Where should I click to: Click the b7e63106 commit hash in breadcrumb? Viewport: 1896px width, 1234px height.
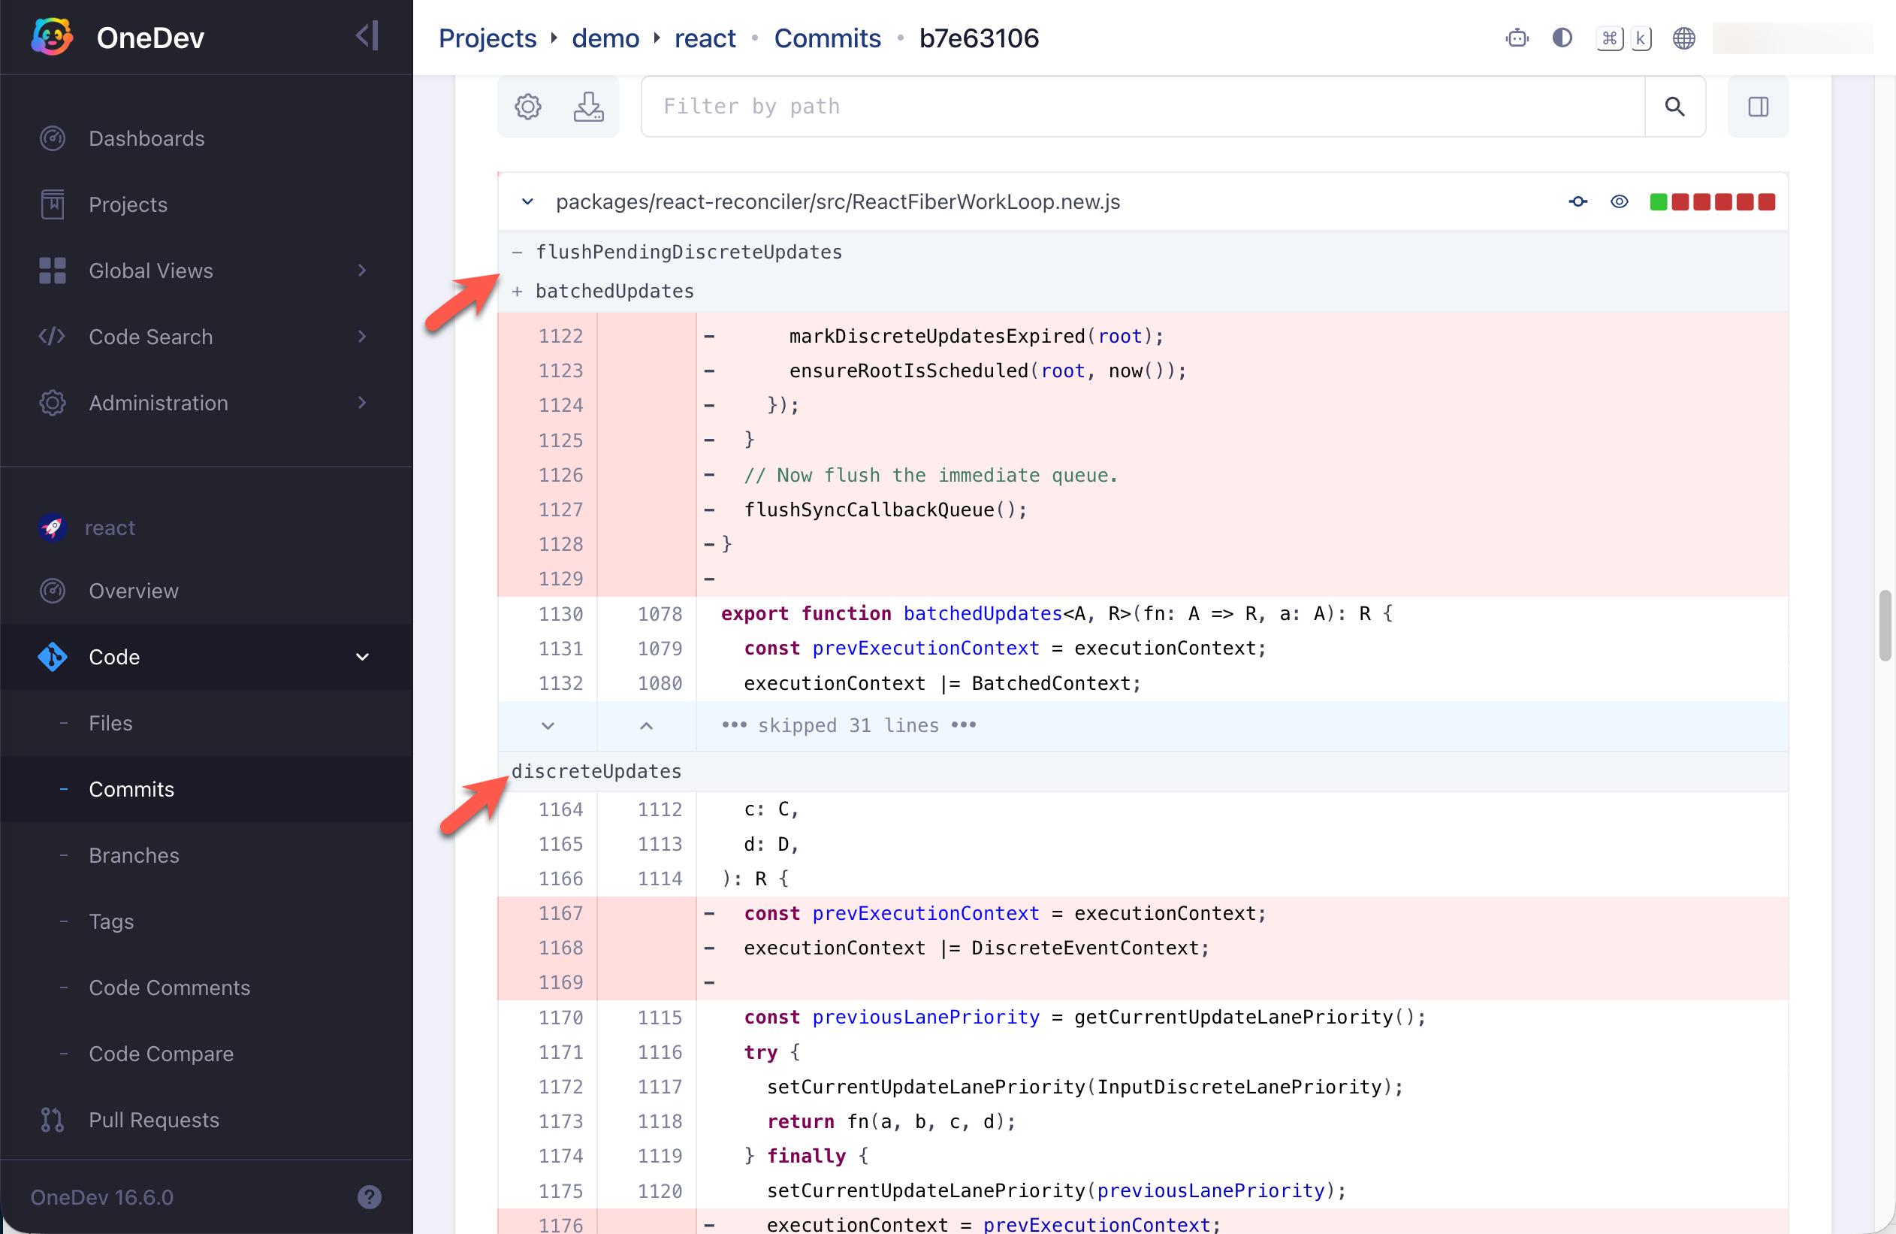(x=979, y=38)
